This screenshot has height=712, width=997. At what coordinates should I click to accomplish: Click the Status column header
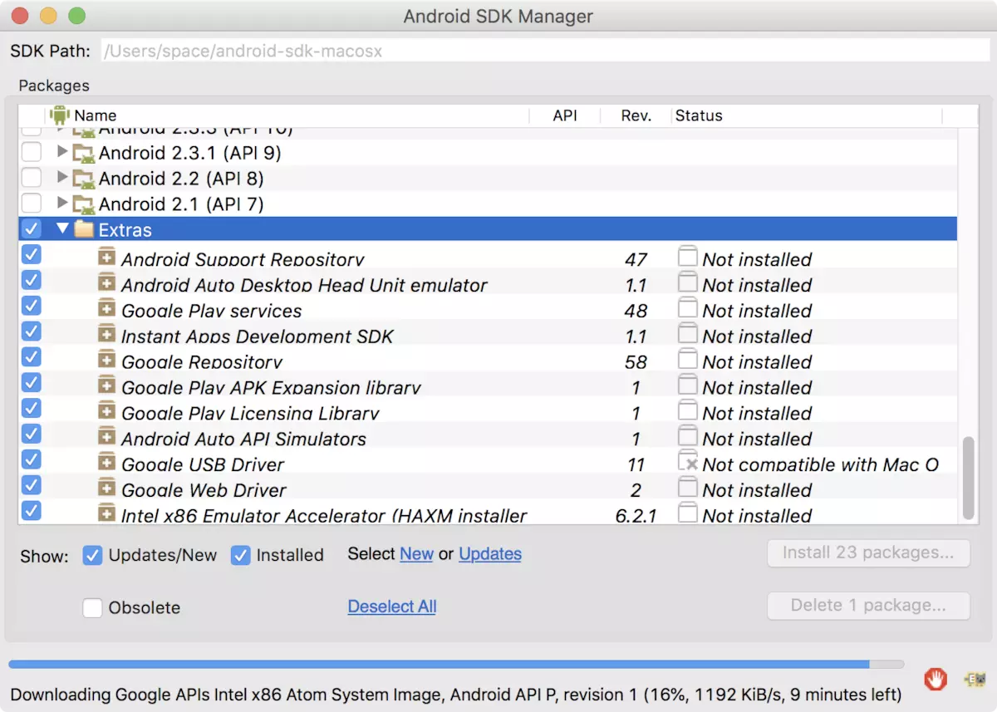pos(806,115)
